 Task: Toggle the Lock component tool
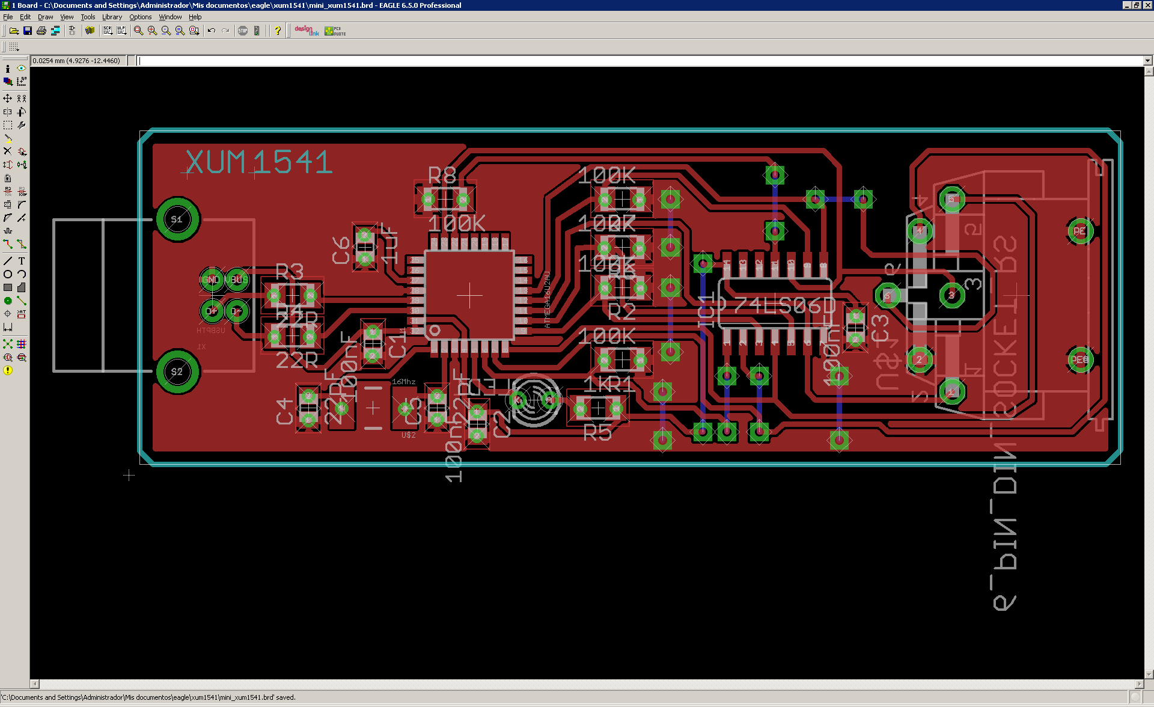coord(8,178)
